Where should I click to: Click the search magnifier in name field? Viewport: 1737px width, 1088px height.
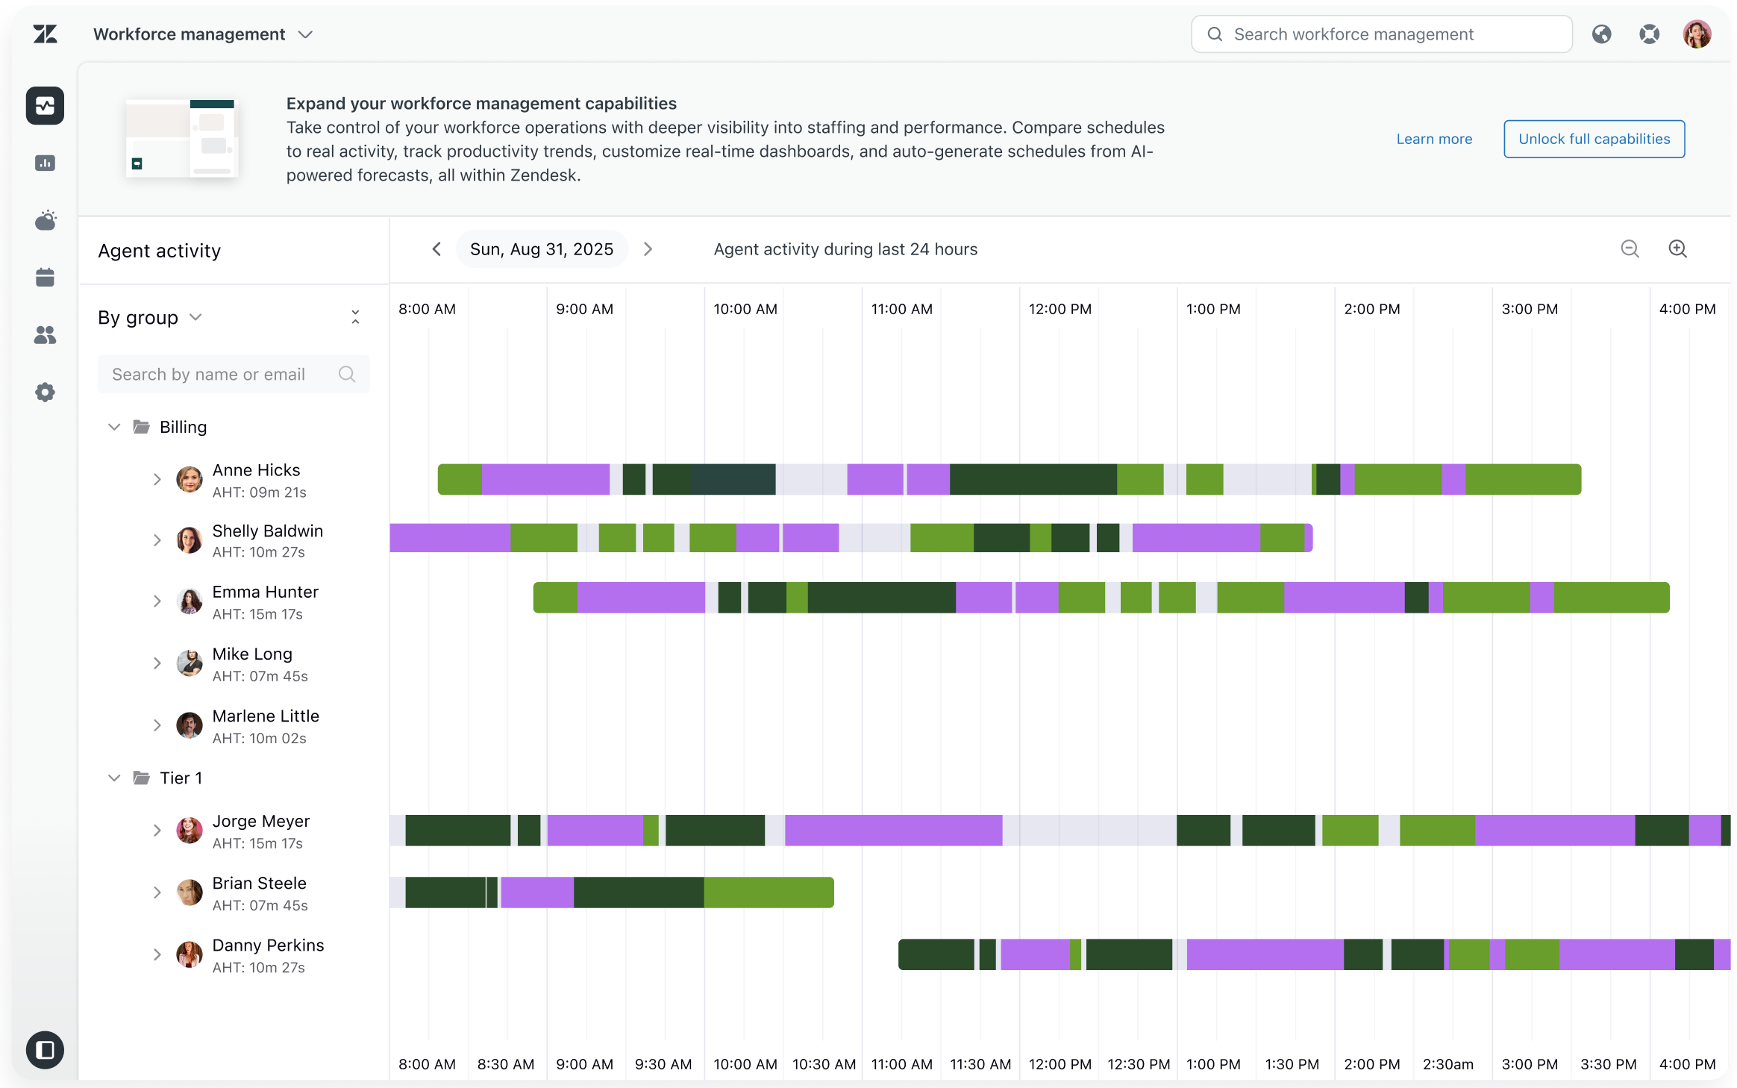(346, 374)
